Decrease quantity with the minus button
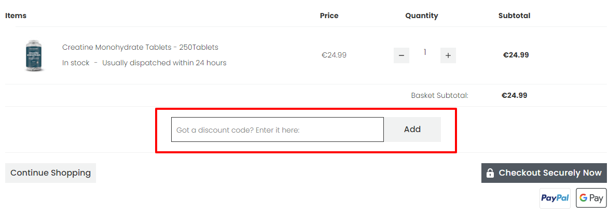Screen dimensions: 609x216 click(402, 55)
